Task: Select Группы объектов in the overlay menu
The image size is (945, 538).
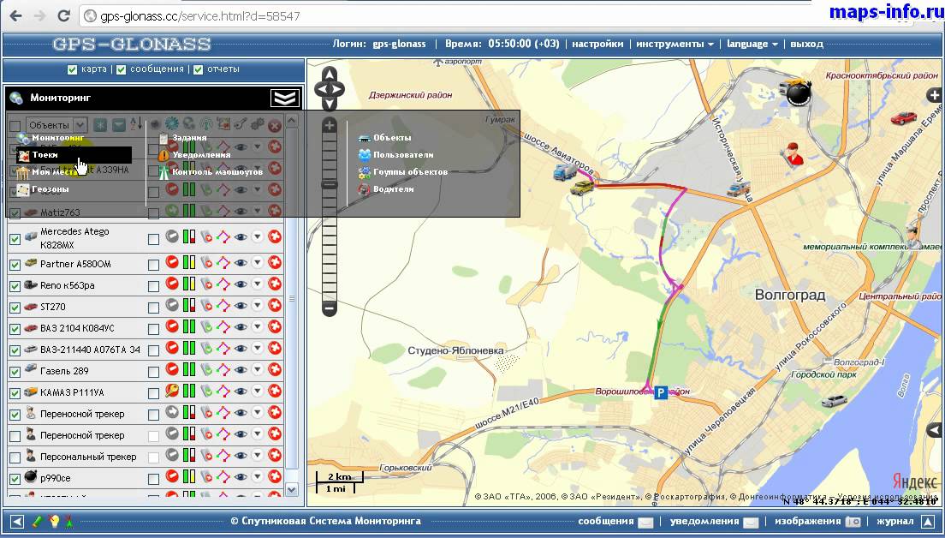Action: tap(410, 172)
